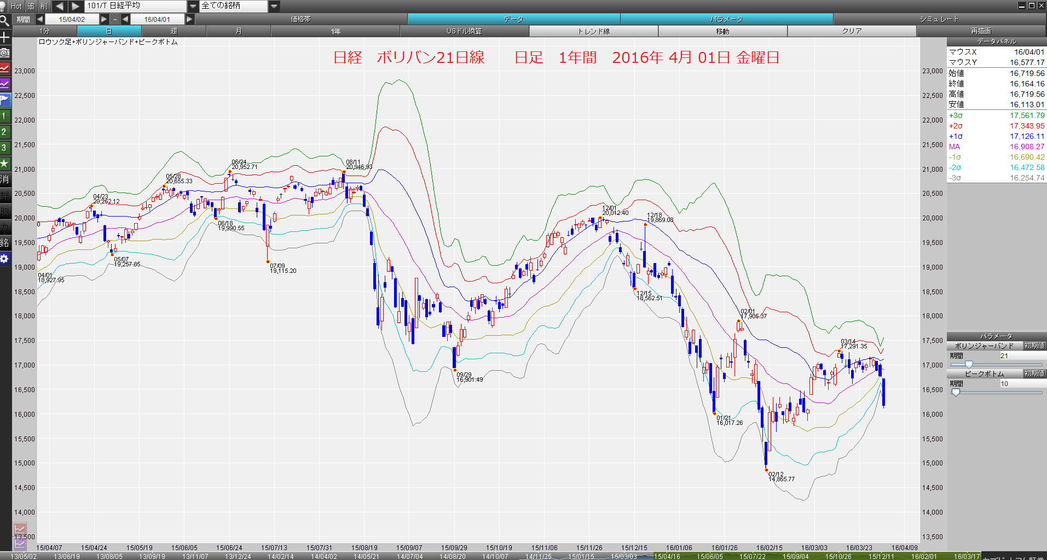This screenshot has height=560, width=1047.
Task: Click the 消 sidebar button
Action: (x=5, y=179)
